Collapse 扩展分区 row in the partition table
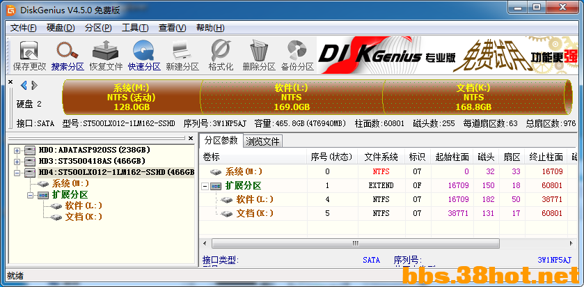The height and width of the screenshot is (287, 584). (205, 186)
